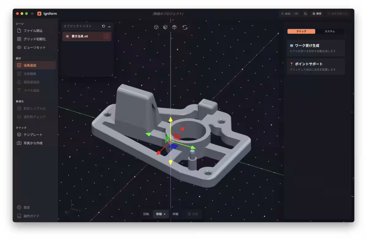
Task: Select the 置き治具.stl row name
Action: point(80,36)
